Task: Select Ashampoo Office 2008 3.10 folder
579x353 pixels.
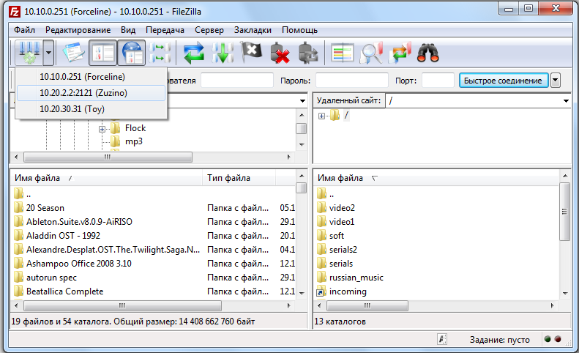Action: [78, 264]
